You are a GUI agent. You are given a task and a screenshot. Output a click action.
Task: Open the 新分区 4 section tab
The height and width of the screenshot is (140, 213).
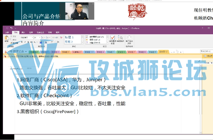pos(100,52)
